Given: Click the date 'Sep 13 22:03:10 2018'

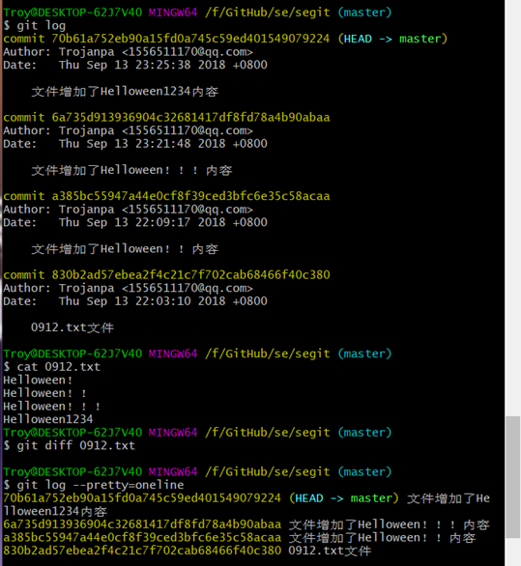Looking at the screenshot, I should [x=156, y=301].
